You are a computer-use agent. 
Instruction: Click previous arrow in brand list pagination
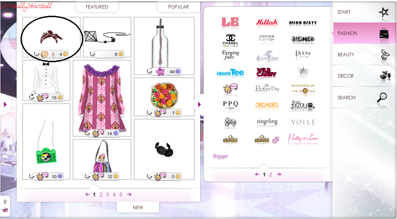[257, 174]
